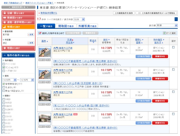Viewport: 180px width, 136px height.
Task: Open building thumbnail of 2K listing
Action: pos(45,52)
